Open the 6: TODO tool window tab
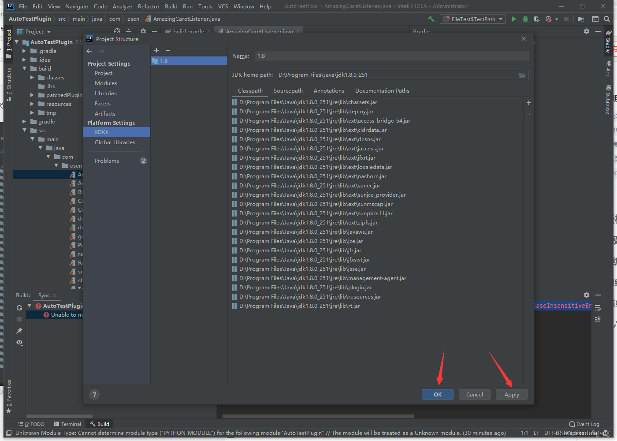The image size is (617, 441). click(31, 424)
